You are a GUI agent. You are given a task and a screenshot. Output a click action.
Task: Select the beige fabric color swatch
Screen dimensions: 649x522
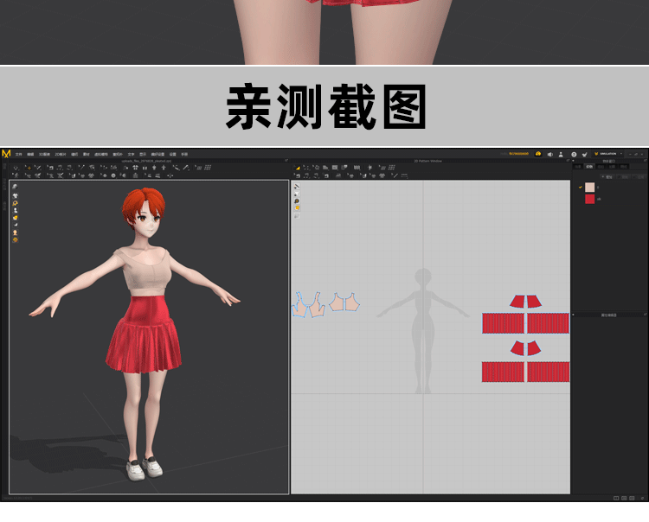[589, 187]
